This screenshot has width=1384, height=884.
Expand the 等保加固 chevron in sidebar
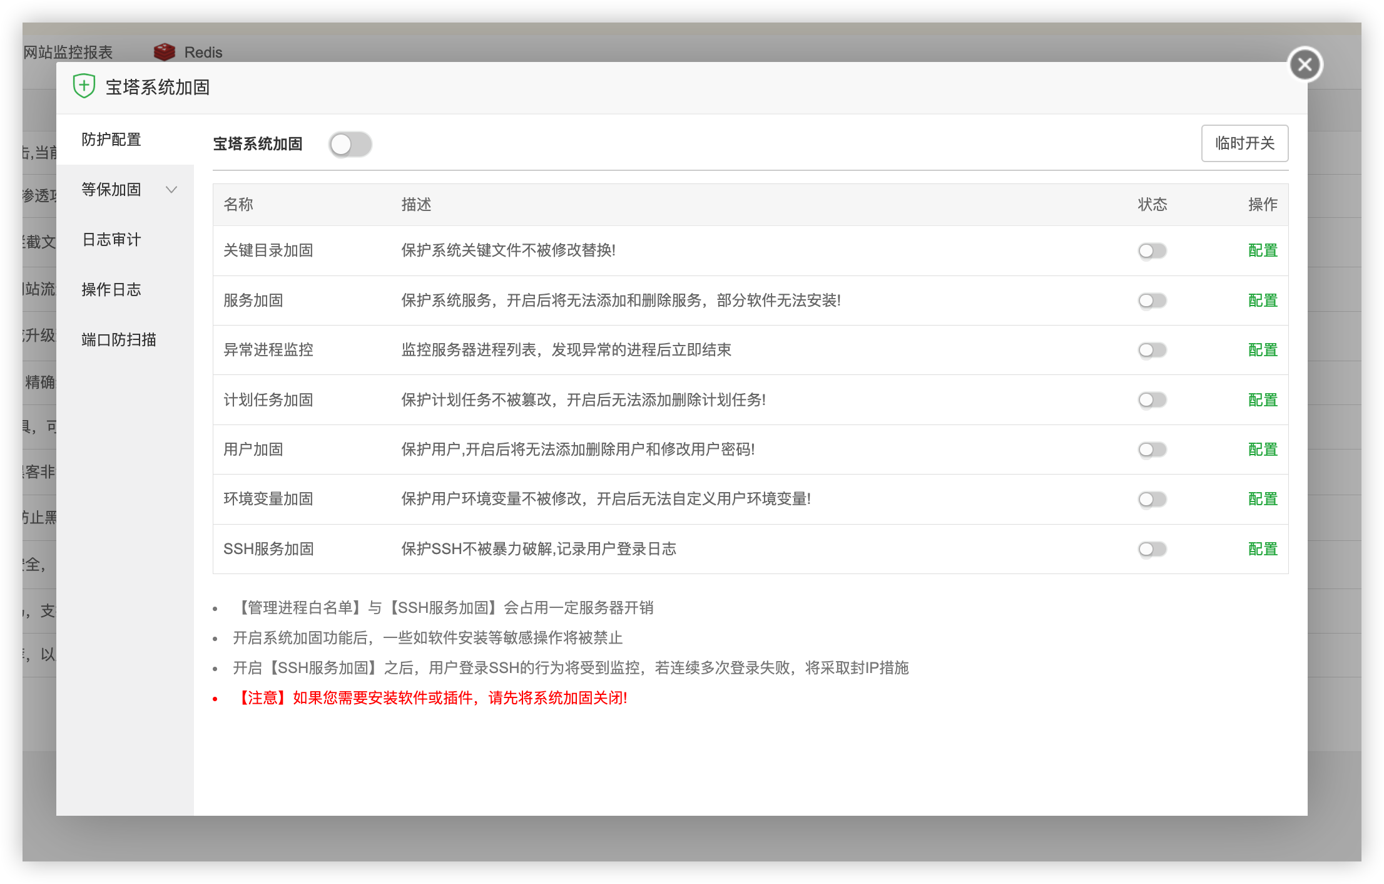(171, 190)
